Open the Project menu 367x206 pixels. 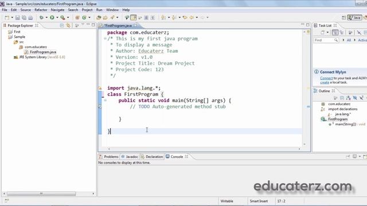[87, 10]
